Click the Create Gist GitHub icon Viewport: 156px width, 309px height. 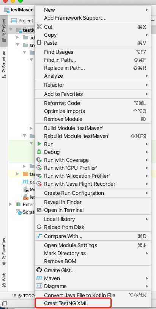click(x=39, y=270)
